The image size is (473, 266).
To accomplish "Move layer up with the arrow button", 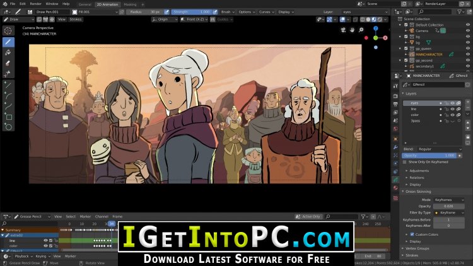I will pyautogui.click(x=467, y=122).
